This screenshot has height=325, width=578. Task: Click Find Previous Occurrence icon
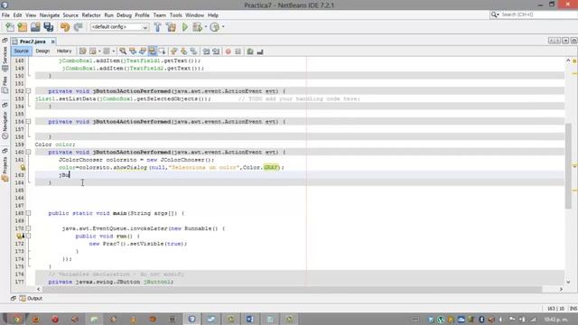pyautogui.click(x=133, y=51)
